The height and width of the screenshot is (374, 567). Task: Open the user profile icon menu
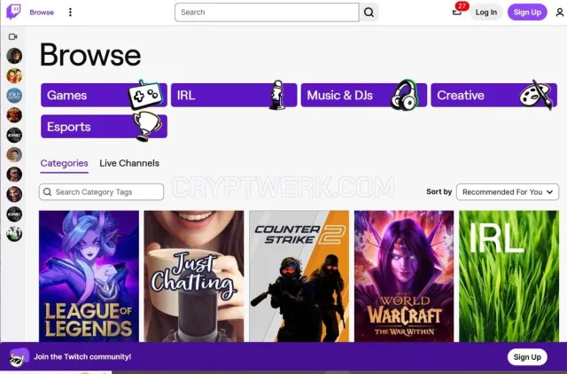[x=559, y=12]
